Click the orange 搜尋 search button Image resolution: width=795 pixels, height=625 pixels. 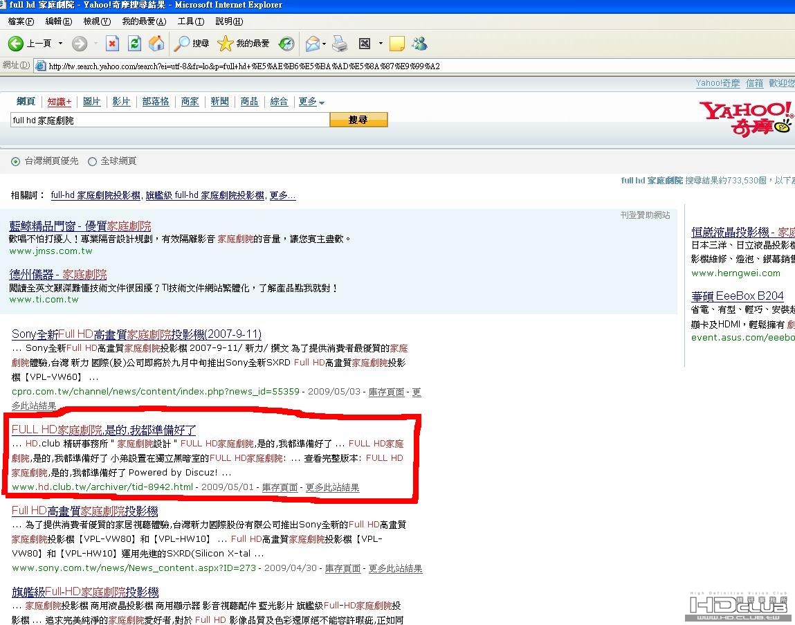[x=358, y=120]
